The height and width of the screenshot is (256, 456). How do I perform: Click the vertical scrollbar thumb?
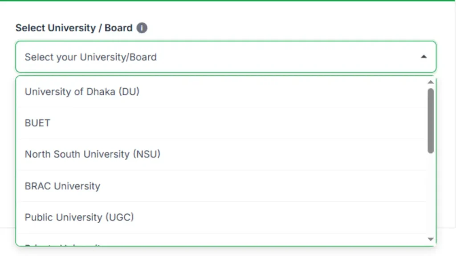click(x=430, y=120)
